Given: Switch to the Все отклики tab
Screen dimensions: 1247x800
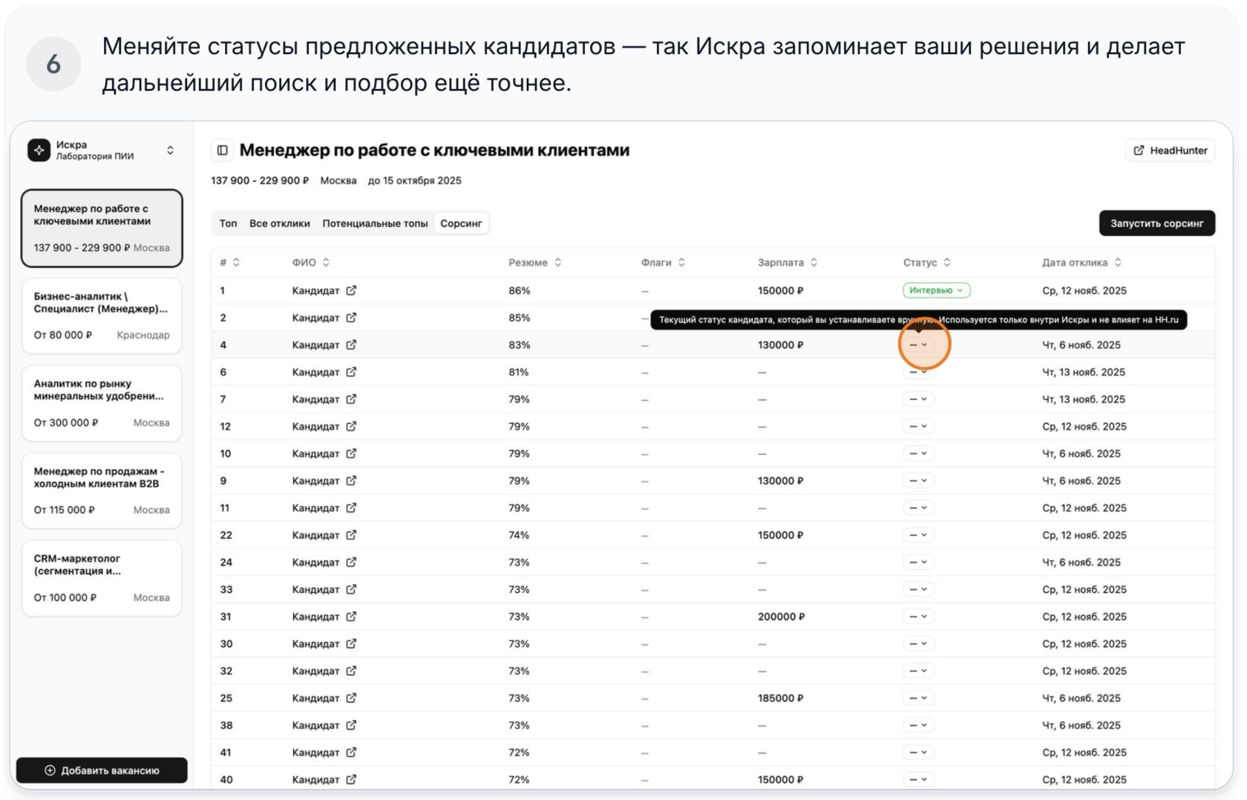Looking at the screenshot, I should (279, 223).
